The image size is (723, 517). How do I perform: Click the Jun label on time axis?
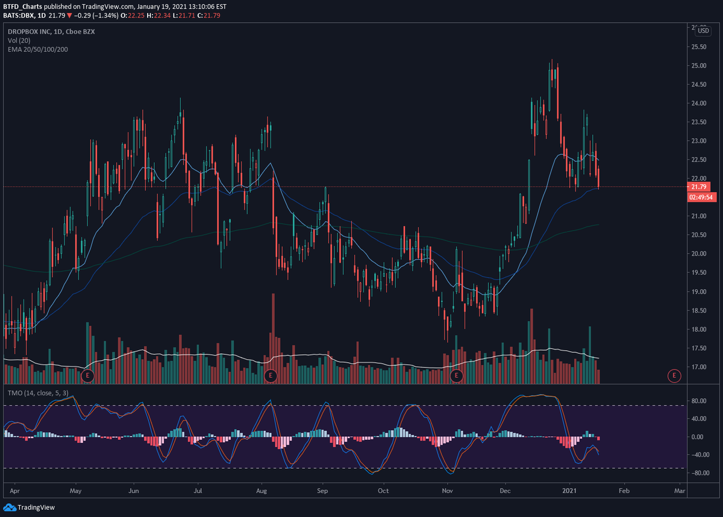[x=134, y=492]
